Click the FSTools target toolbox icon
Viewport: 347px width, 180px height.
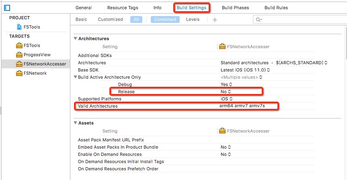pyautogui.click(x=19, y=45)
